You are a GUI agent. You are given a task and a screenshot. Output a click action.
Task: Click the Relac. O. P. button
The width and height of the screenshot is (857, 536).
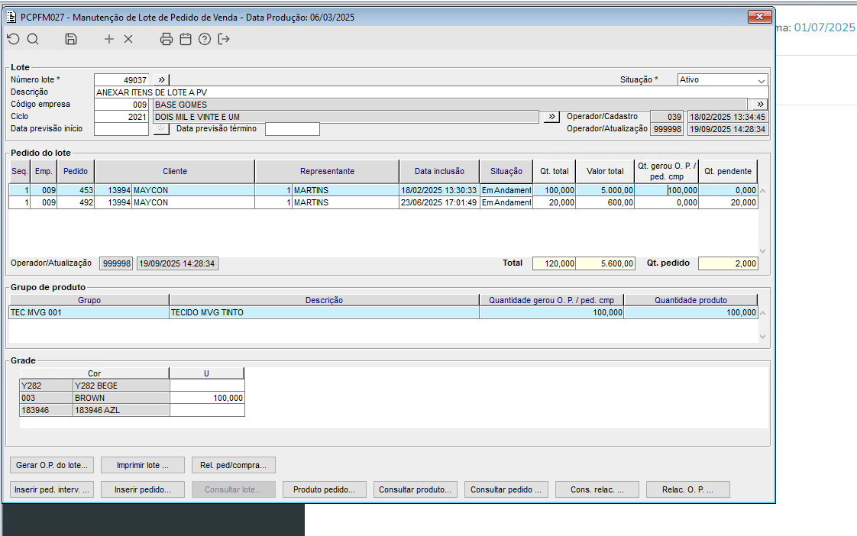coord(688,489)
